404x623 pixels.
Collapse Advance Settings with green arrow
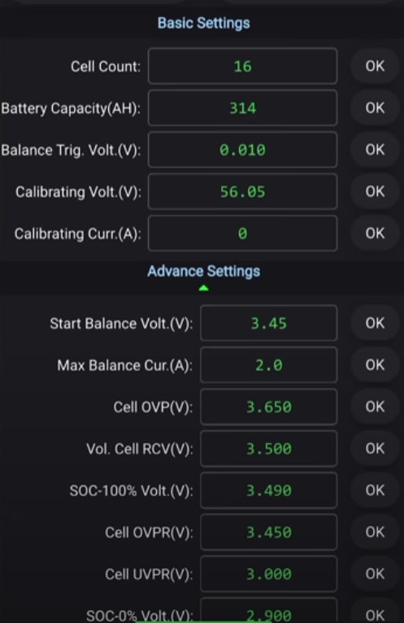(203, 288)
